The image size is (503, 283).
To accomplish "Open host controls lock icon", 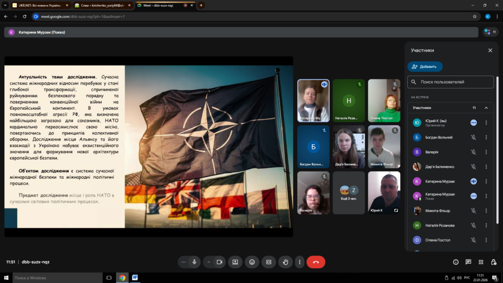I will click(x=493, y=262).
